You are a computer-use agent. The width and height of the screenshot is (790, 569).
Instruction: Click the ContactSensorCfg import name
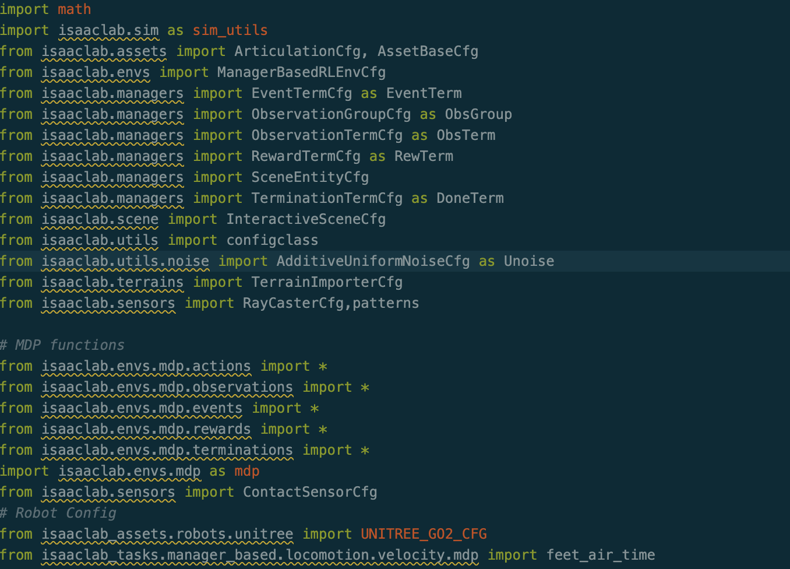pyautogui.click(x=310, y=492)
